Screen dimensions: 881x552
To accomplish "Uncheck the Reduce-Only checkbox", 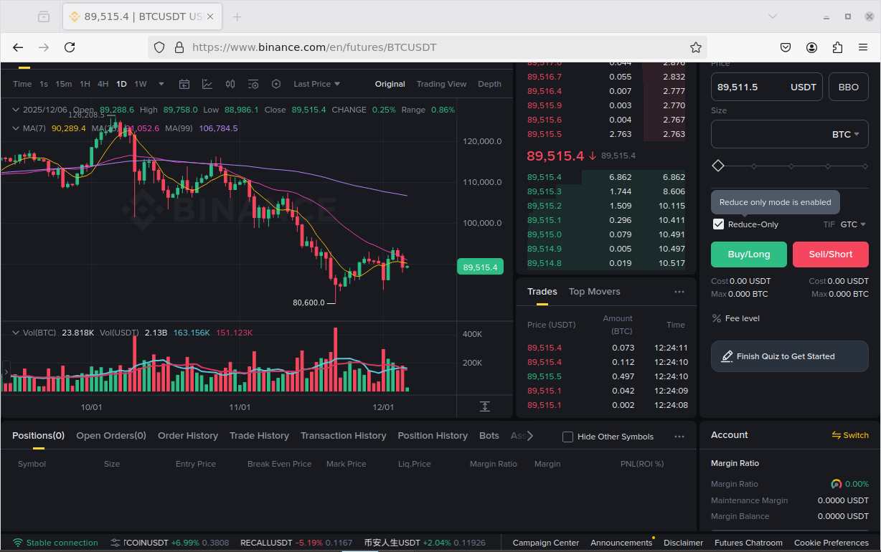I will tap(718, 224).
